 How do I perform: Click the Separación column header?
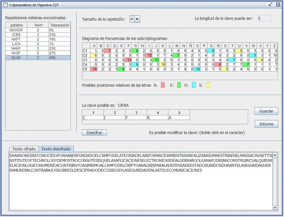coord(60,25)
